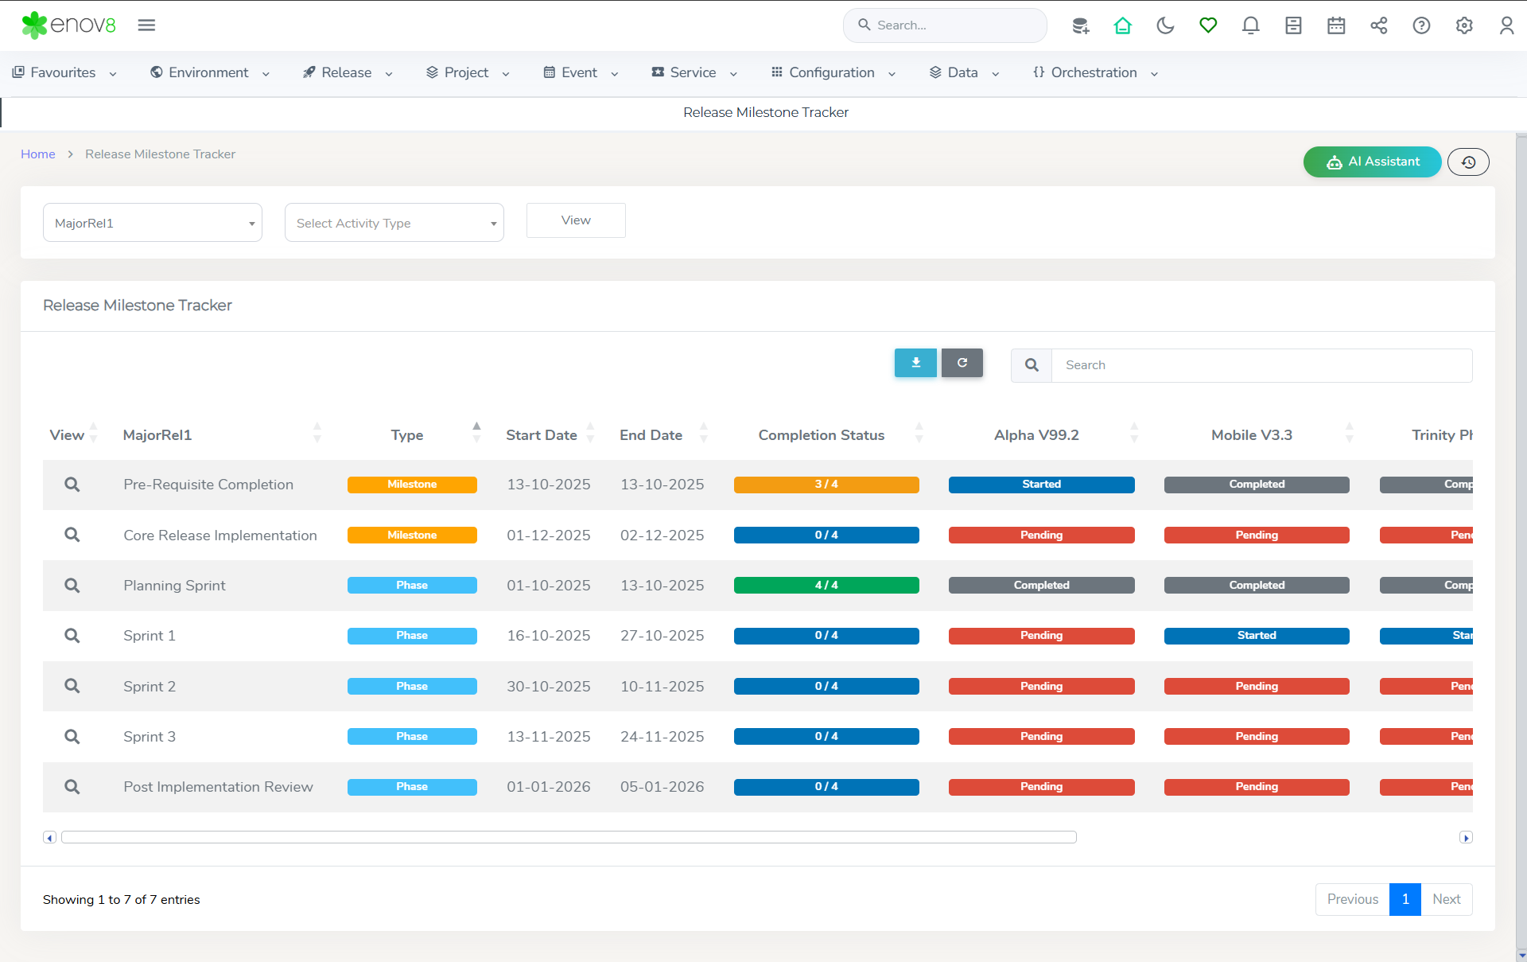This screenshot has width=1527, height=962.
Task: Click the download export icon button
Action: pos(915,363)
